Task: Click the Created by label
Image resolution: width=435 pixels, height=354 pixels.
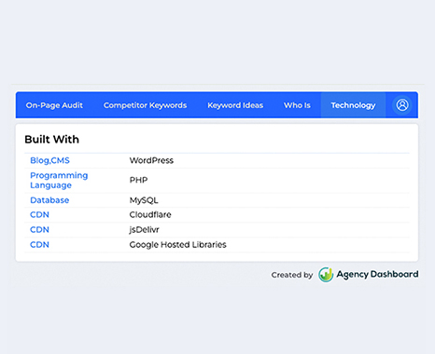Action: [x=292, y=275]
